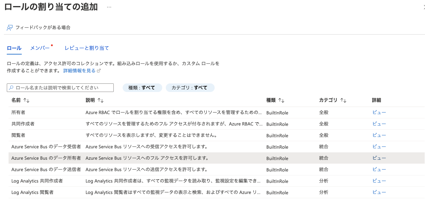Click description リソースへの受信アクセスを許可します
Viewport: 425px width, 200px height.
click(147, 147)
